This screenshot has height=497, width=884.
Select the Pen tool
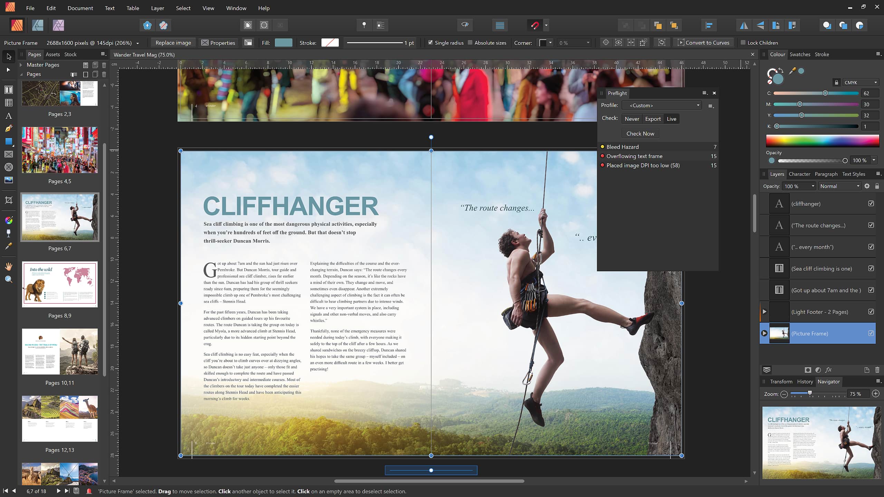tap(9, 128)
